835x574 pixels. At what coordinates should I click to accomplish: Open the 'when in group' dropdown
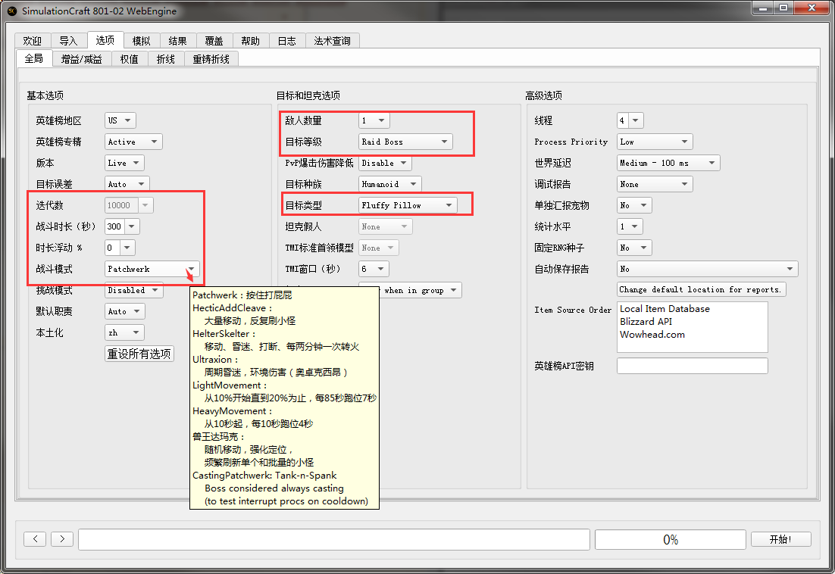[421, 290]
